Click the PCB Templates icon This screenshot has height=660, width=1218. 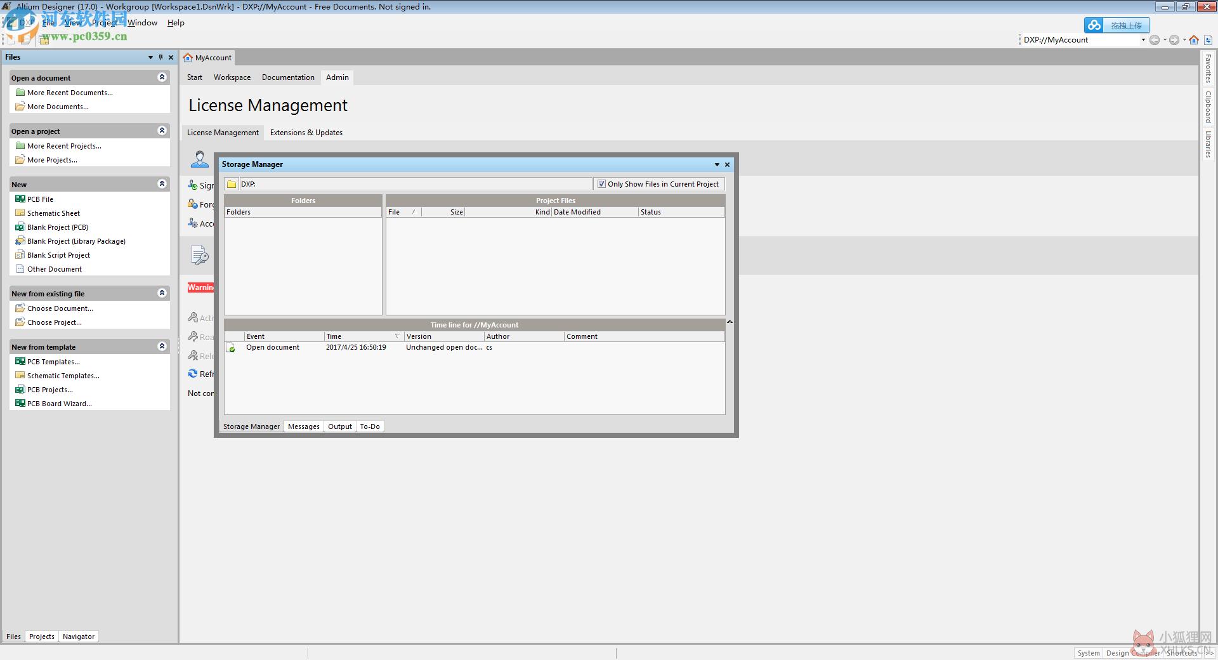[20, 361]
